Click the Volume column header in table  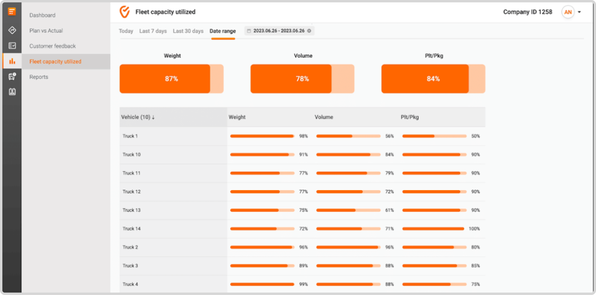pos(324,117)
